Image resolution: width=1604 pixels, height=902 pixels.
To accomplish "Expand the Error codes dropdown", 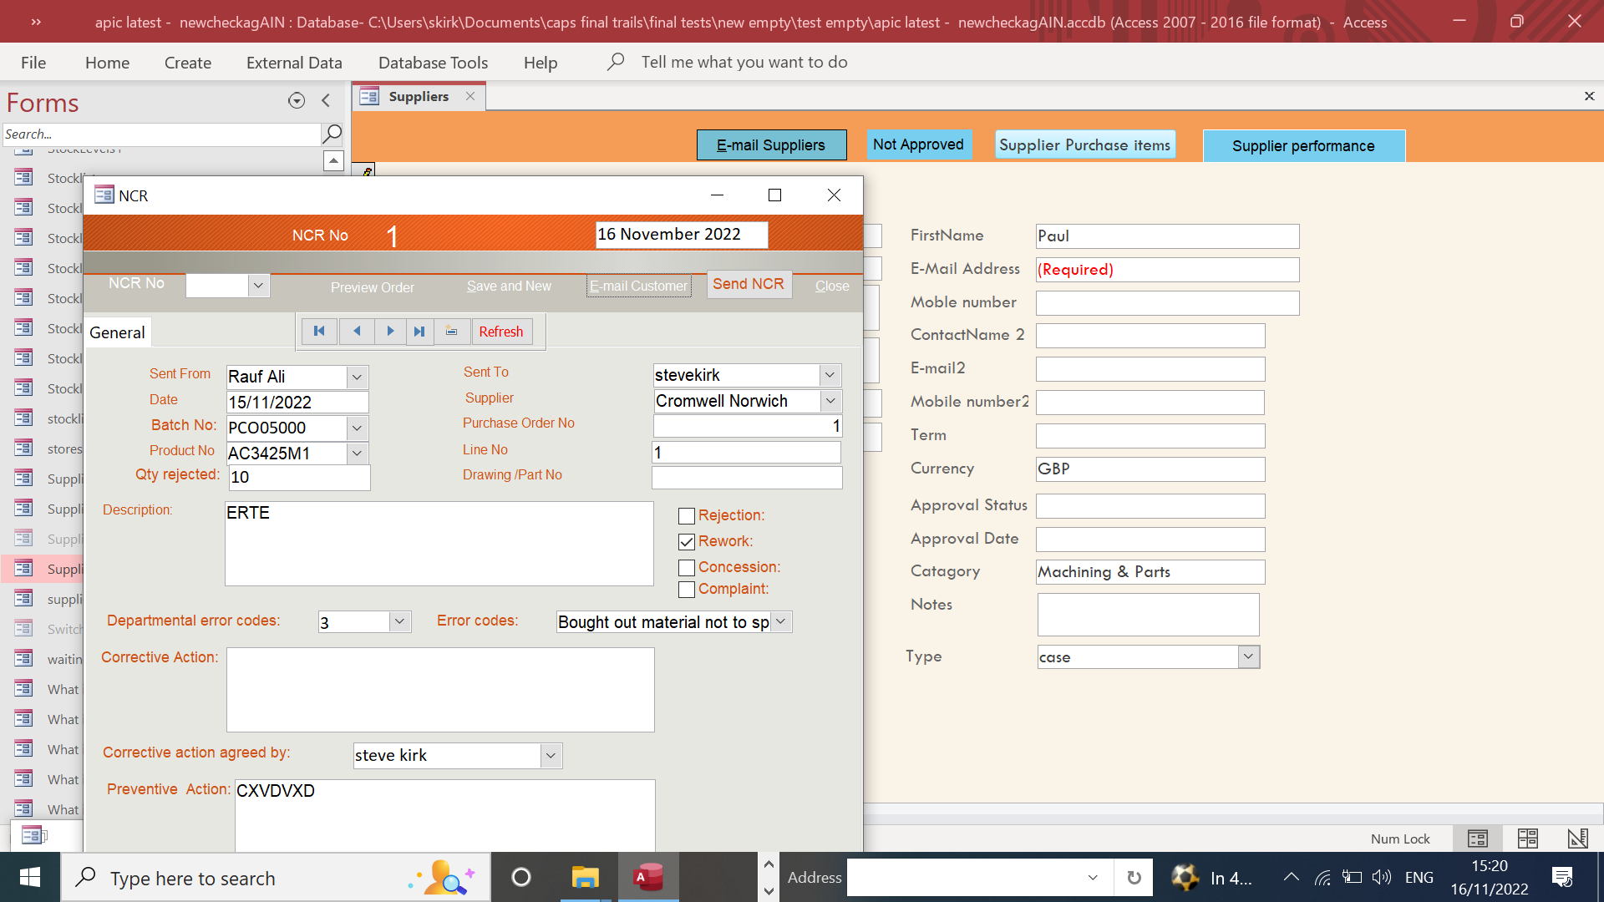I will coord(780,622).
